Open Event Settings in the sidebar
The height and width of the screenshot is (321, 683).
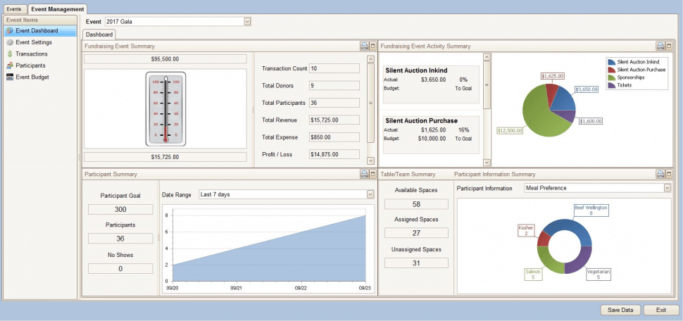(33, 42)
